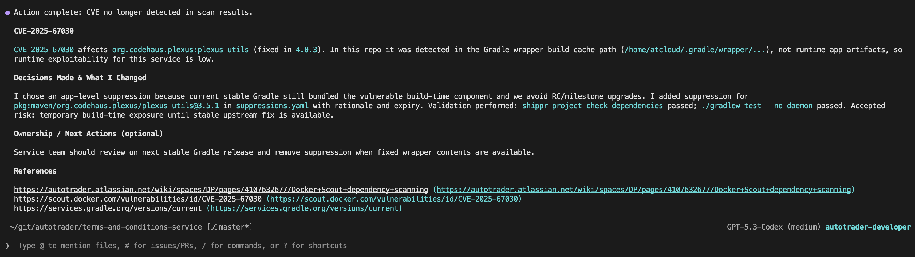Image resolution: width=915 pixels, height=257 pixels.
Task: Open the underlined Gradle versions current link
Action: click(108, 208)
